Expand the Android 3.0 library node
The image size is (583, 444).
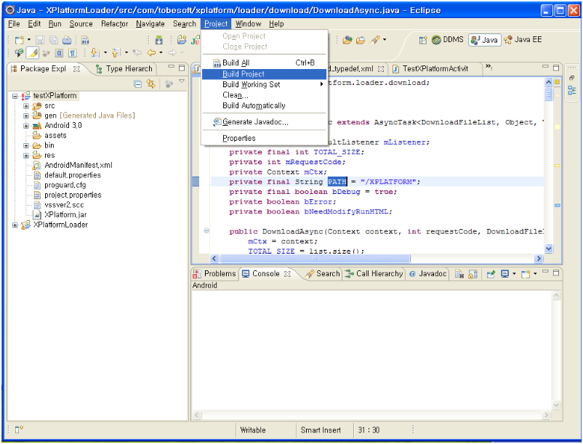click(x=26, y=126)
